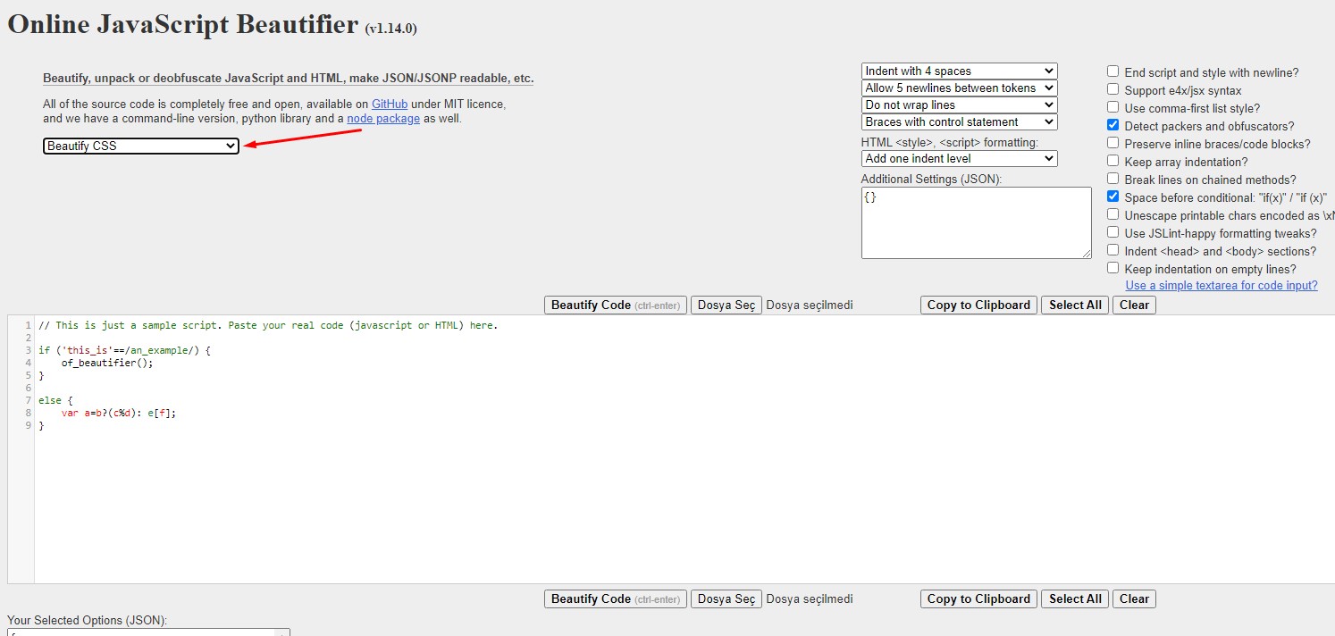Enable the 'End script and style with newline?' checkbox

tap(1112, 71)
